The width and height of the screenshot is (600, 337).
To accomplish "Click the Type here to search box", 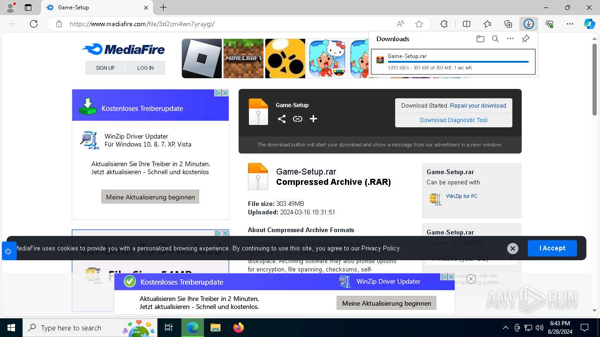I will tap(90, 328).
